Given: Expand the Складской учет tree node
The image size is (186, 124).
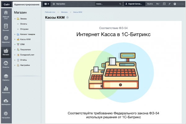Looking at the screenshot, I should tap(15, 55).
